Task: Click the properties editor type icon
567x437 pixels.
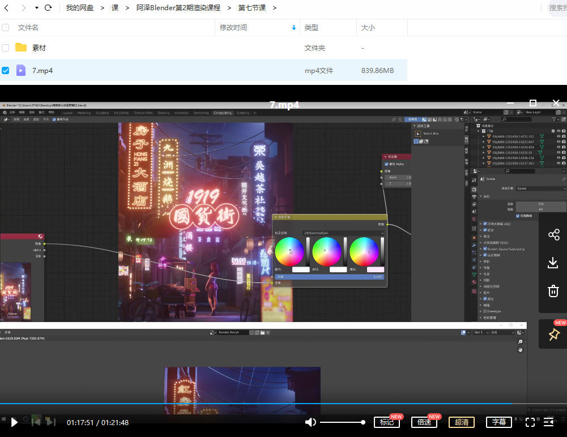Action: click(476, 171)
